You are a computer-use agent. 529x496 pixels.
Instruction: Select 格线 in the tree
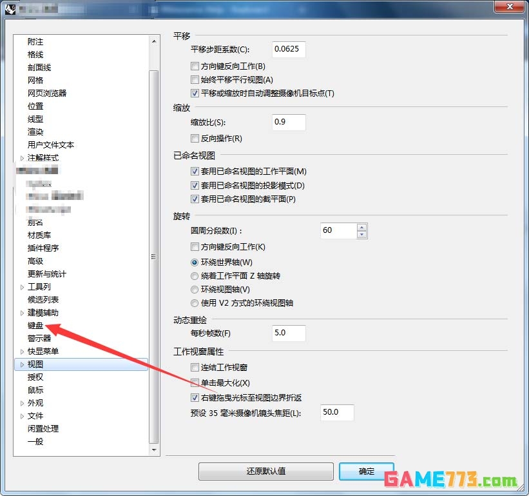point(35,54)
